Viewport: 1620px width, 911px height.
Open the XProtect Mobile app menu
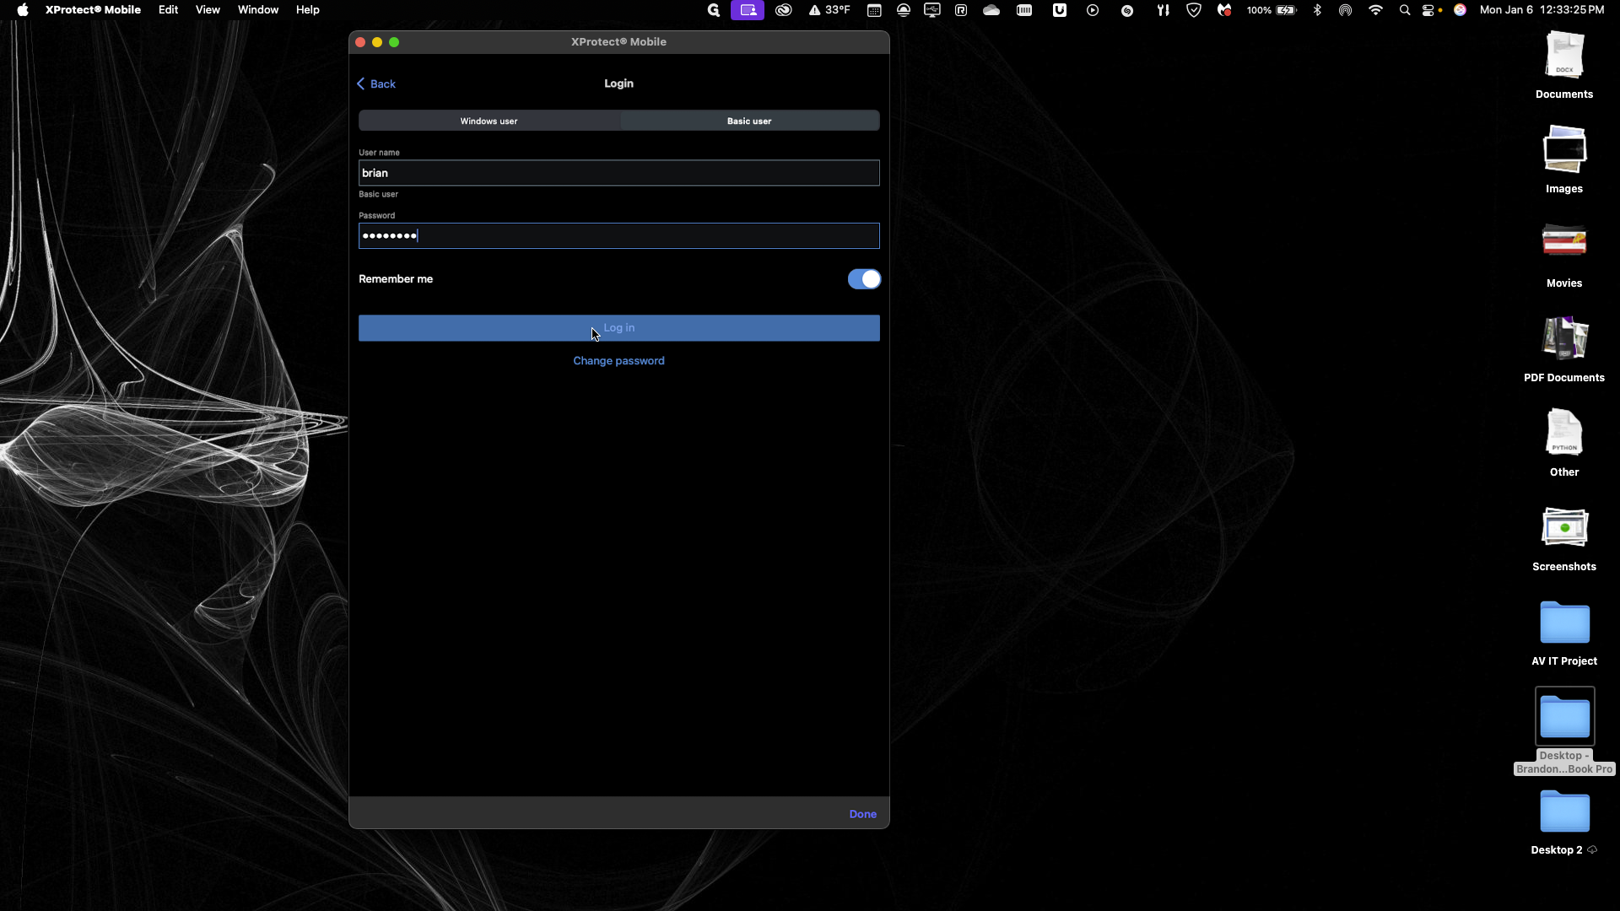(x=93, y=10)
